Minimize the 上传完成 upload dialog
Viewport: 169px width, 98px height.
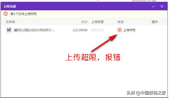pos(153,7)
